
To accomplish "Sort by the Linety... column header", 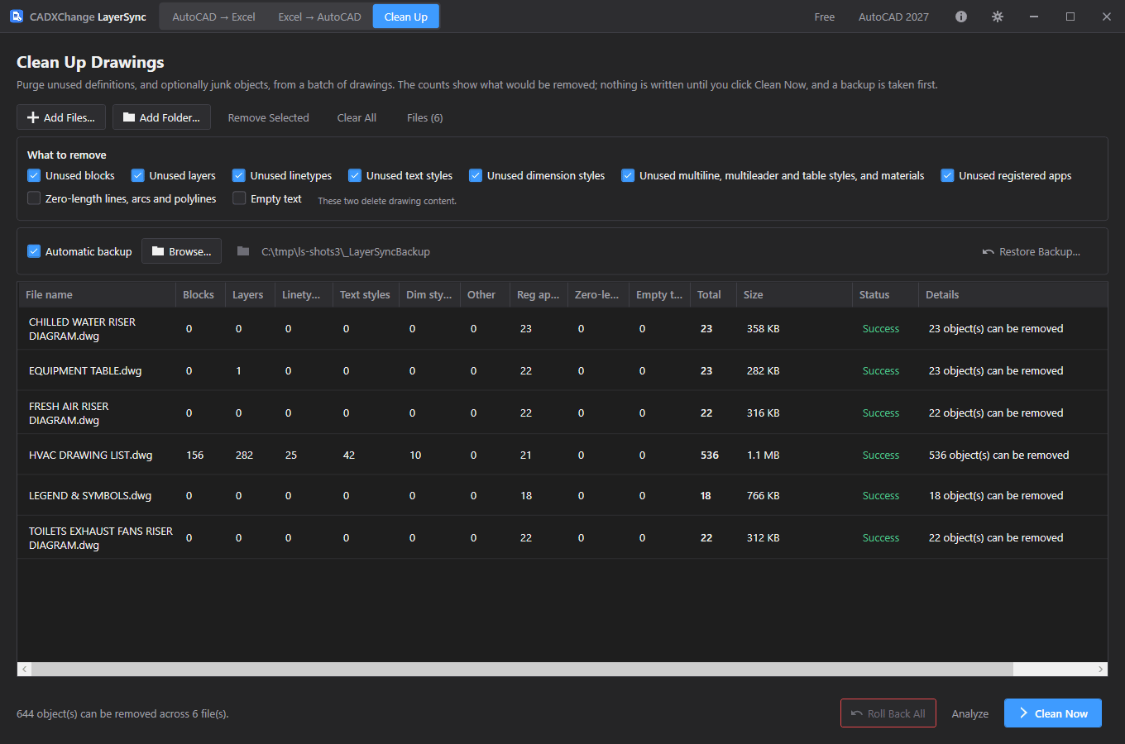I will click(x=303, y=294).
